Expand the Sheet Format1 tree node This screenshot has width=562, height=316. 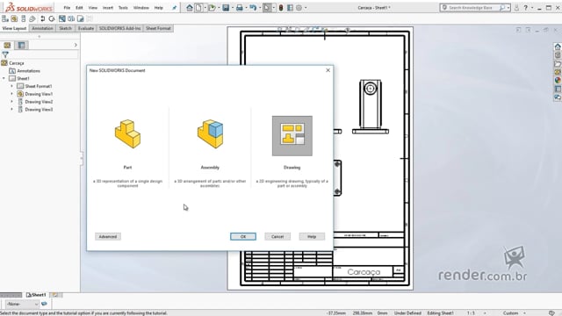(11, 86)
